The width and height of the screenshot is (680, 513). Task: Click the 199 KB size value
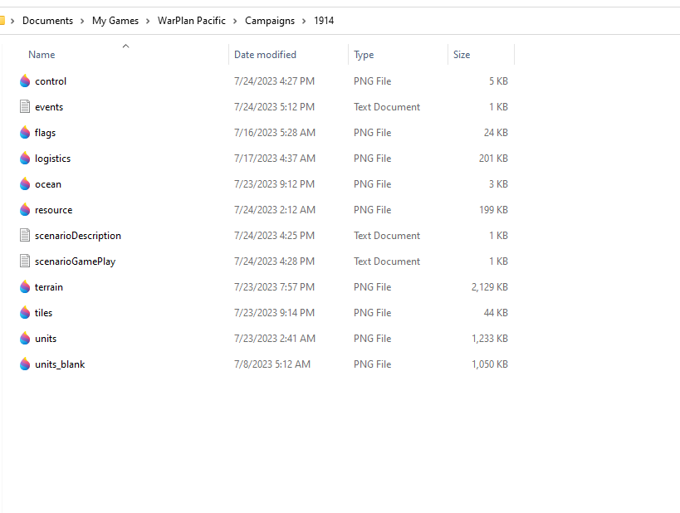[493, 210]
